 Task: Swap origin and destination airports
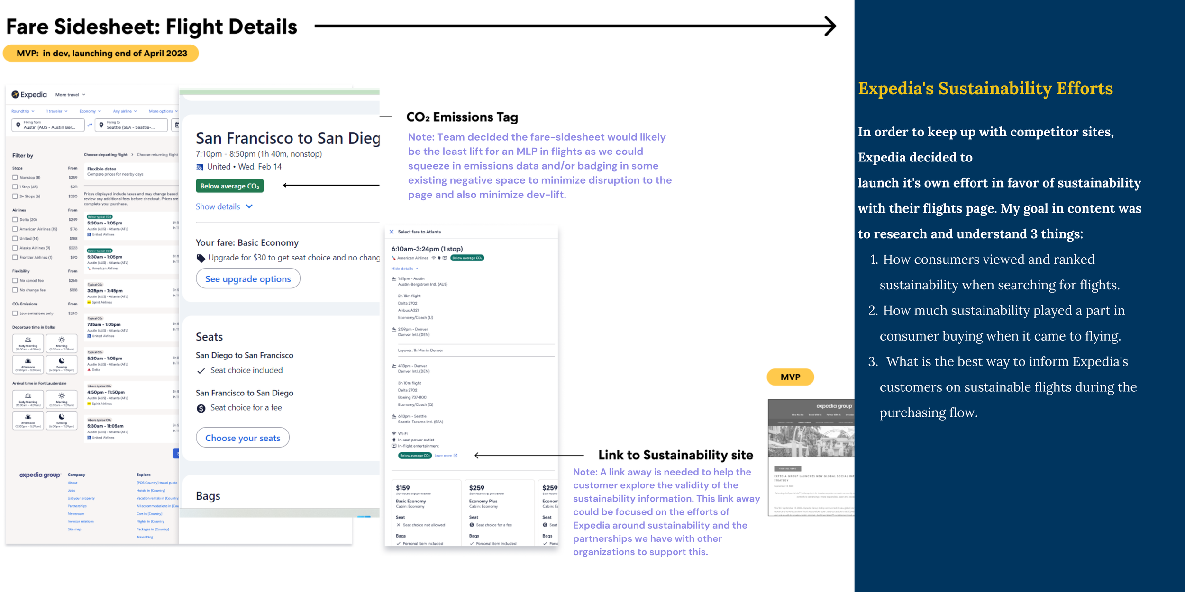click(x=90, y=125)
